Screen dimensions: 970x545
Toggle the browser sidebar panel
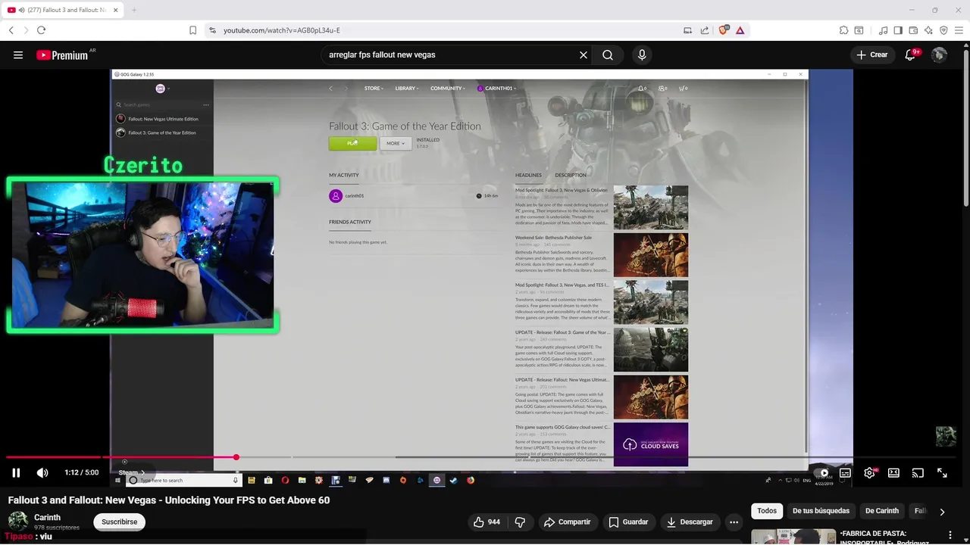pos(898,30)
